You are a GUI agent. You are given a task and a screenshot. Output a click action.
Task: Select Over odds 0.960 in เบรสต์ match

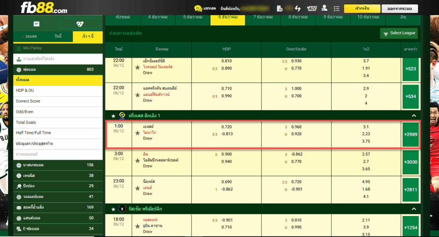click(296, 127)
